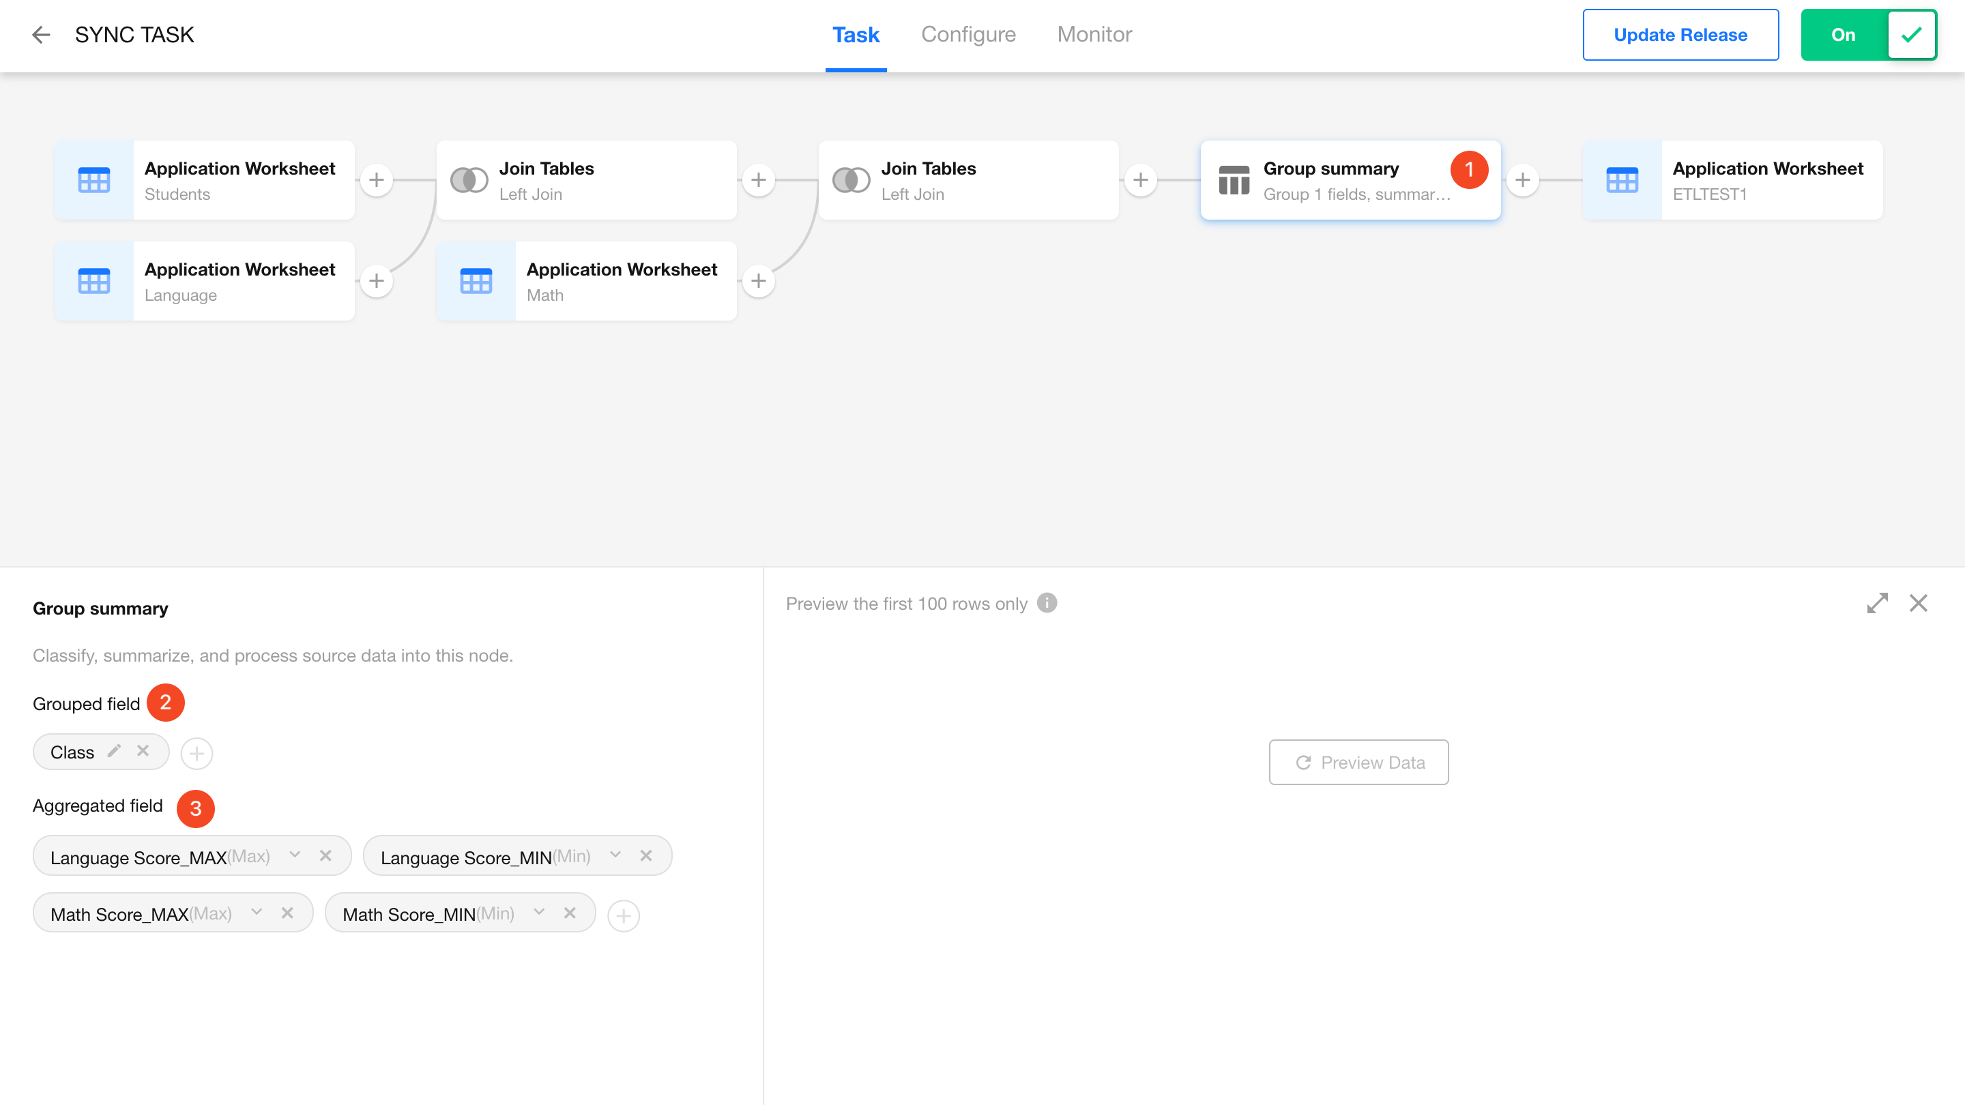Viewport: 1965px width, 1105px height.
Task: Open Language Score_MIN aggregation dropdown
Action: (x=615, y=855)
